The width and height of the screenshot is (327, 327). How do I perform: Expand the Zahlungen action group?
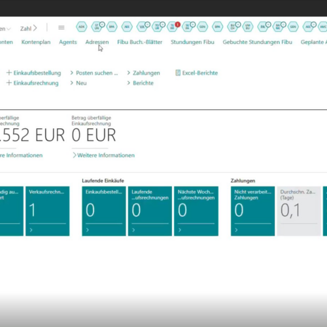(x=144, y=73)
